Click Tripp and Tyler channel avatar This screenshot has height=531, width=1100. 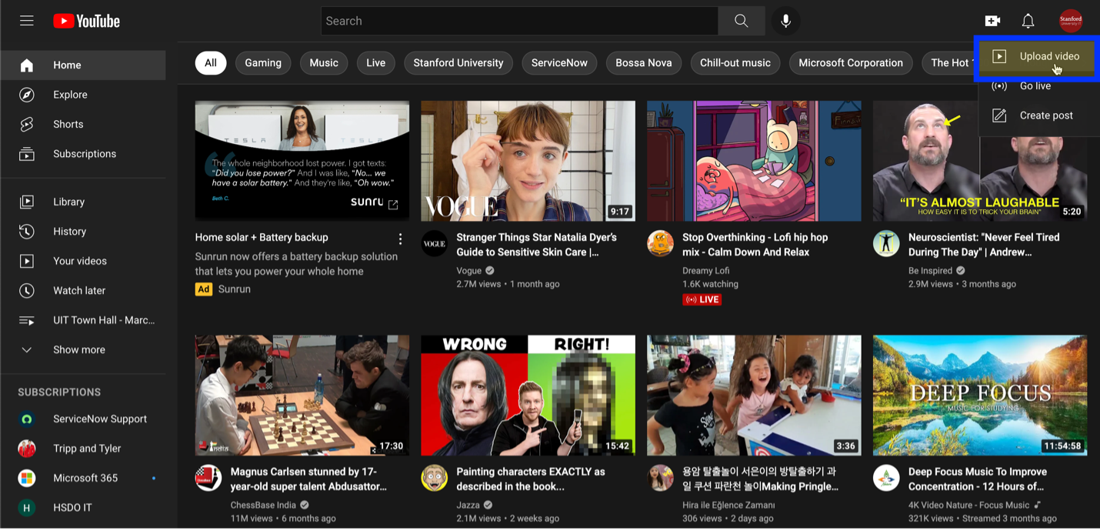click(27, 449)
